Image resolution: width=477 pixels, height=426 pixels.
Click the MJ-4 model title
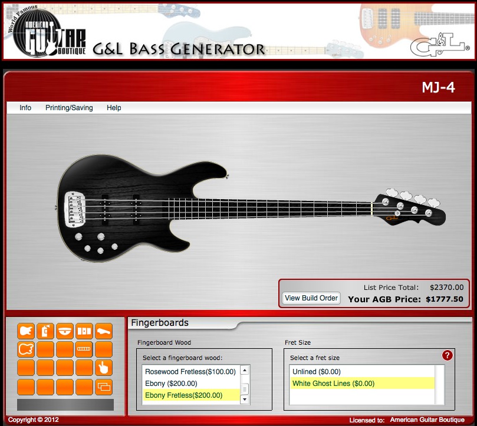click(x=438, y=88)
